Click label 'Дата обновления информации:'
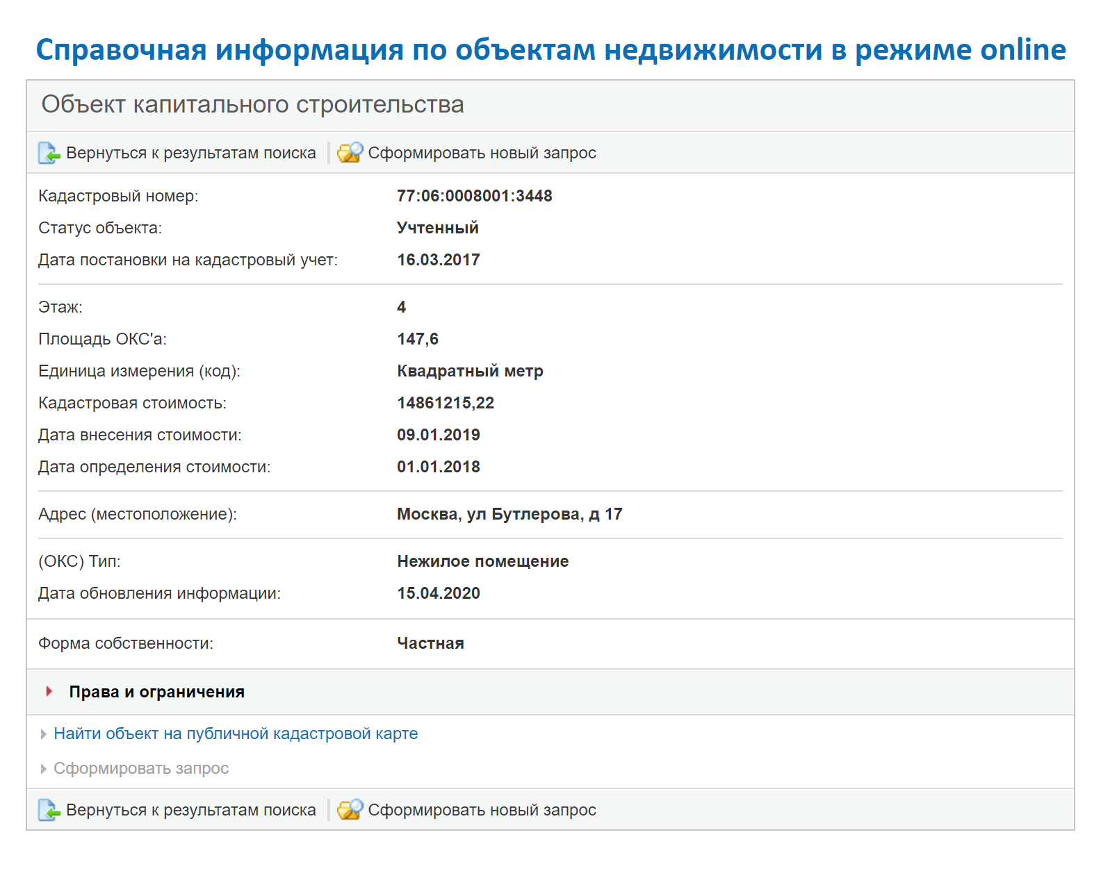This screenshot has height=878, width=1101. (159, 593)
